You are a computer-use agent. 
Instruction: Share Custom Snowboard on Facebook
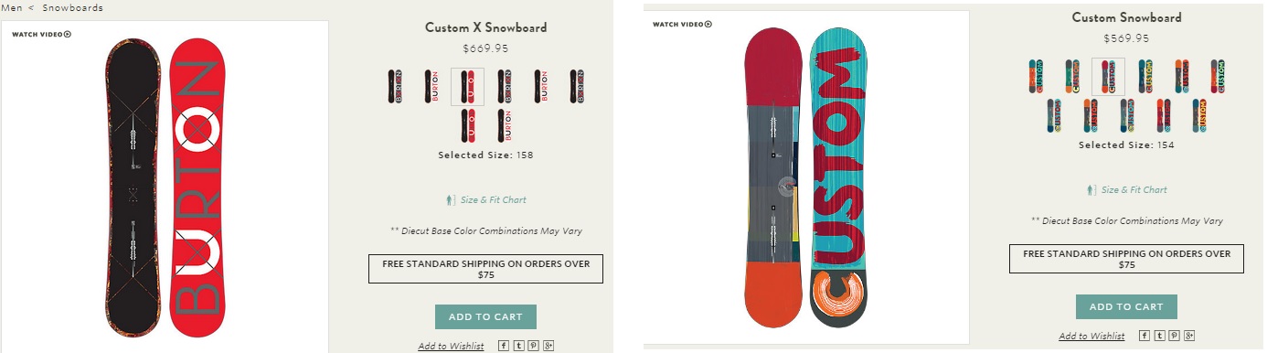[1145, 336]
